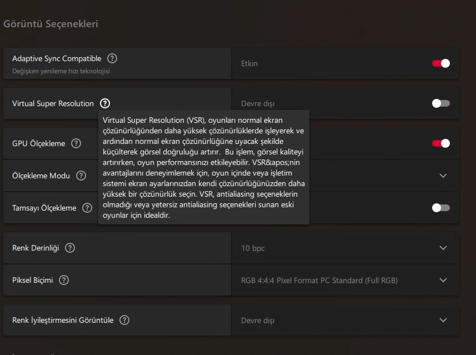Open the Tamsayı Ölçekleme help icon

click(x=87, y=208)
